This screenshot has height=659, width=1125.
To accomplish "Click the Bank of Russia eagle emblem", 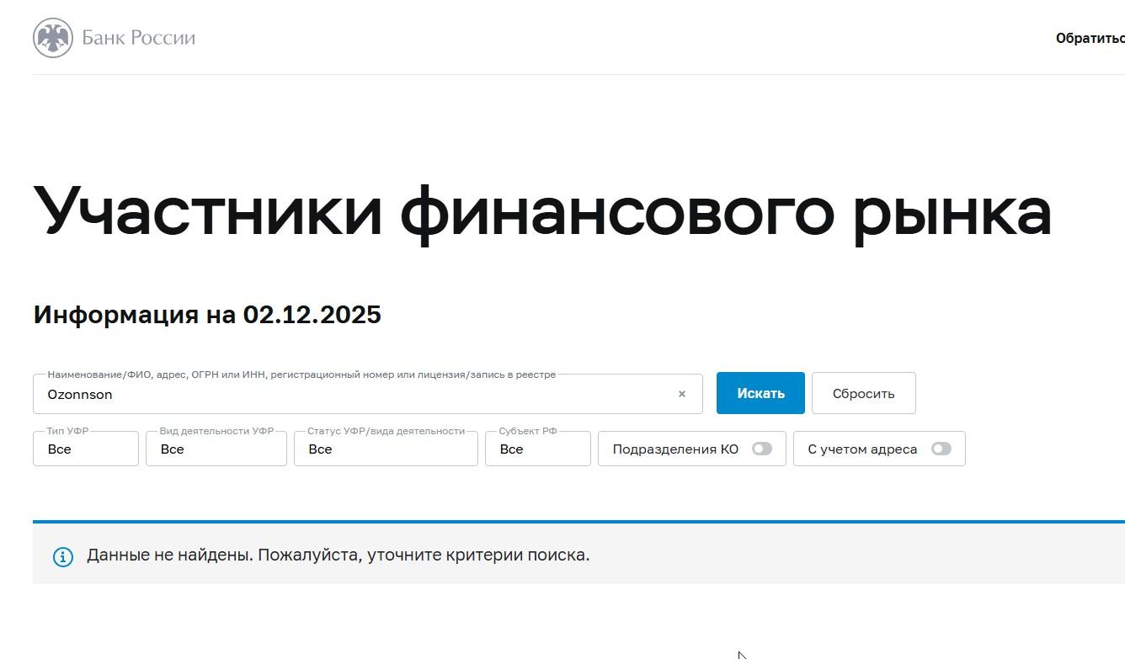I will click(x=52, y=38).
